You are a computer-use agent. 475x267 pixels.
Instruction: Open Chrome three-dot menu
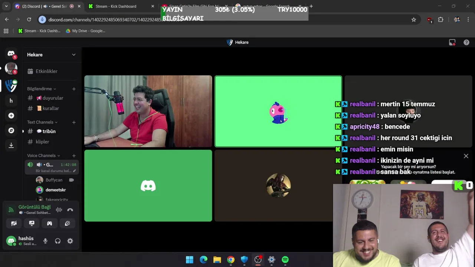coord(468,20)
